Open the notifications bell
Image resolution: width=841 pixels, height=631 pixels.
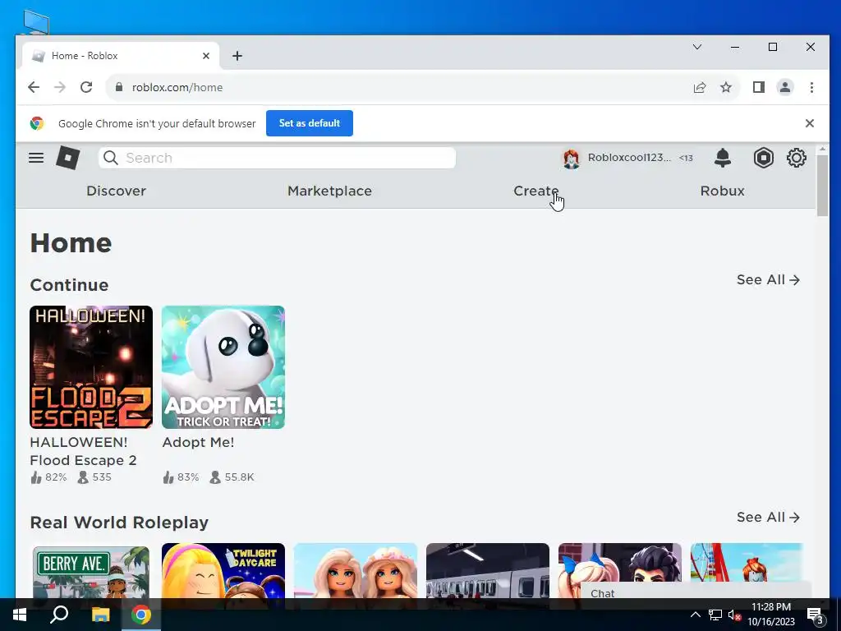click(723, 158)
